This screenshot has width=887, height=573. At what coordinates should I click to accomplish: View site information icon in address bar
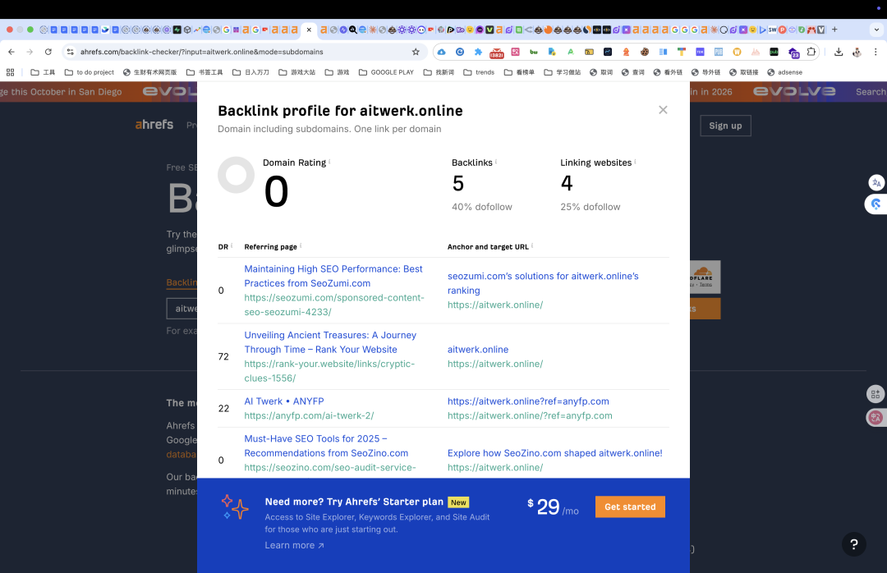point(70,52)
